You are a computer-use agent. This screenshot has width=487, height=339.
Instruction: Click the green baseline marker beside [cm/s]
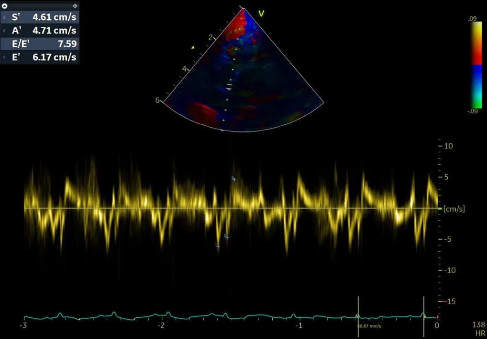440,209
